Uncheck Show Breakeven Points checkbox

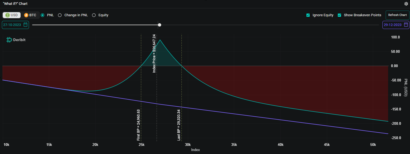[x=339, y=15]
